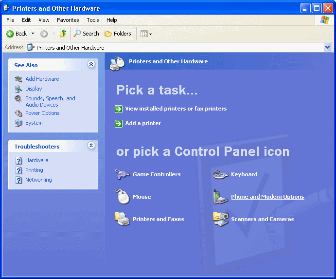This screenshot has width=336, height=279.
Task: Open the Favorites menu
Action: pos(68,20)
